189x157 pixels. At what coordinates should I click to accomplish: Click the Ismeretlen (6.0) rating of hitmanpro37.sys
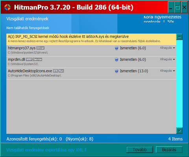point(133,48)
